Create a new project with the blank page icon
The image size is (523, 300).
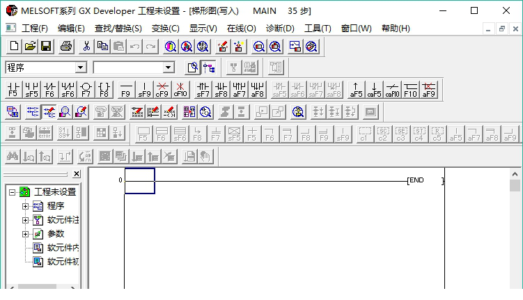coord(14,46)
